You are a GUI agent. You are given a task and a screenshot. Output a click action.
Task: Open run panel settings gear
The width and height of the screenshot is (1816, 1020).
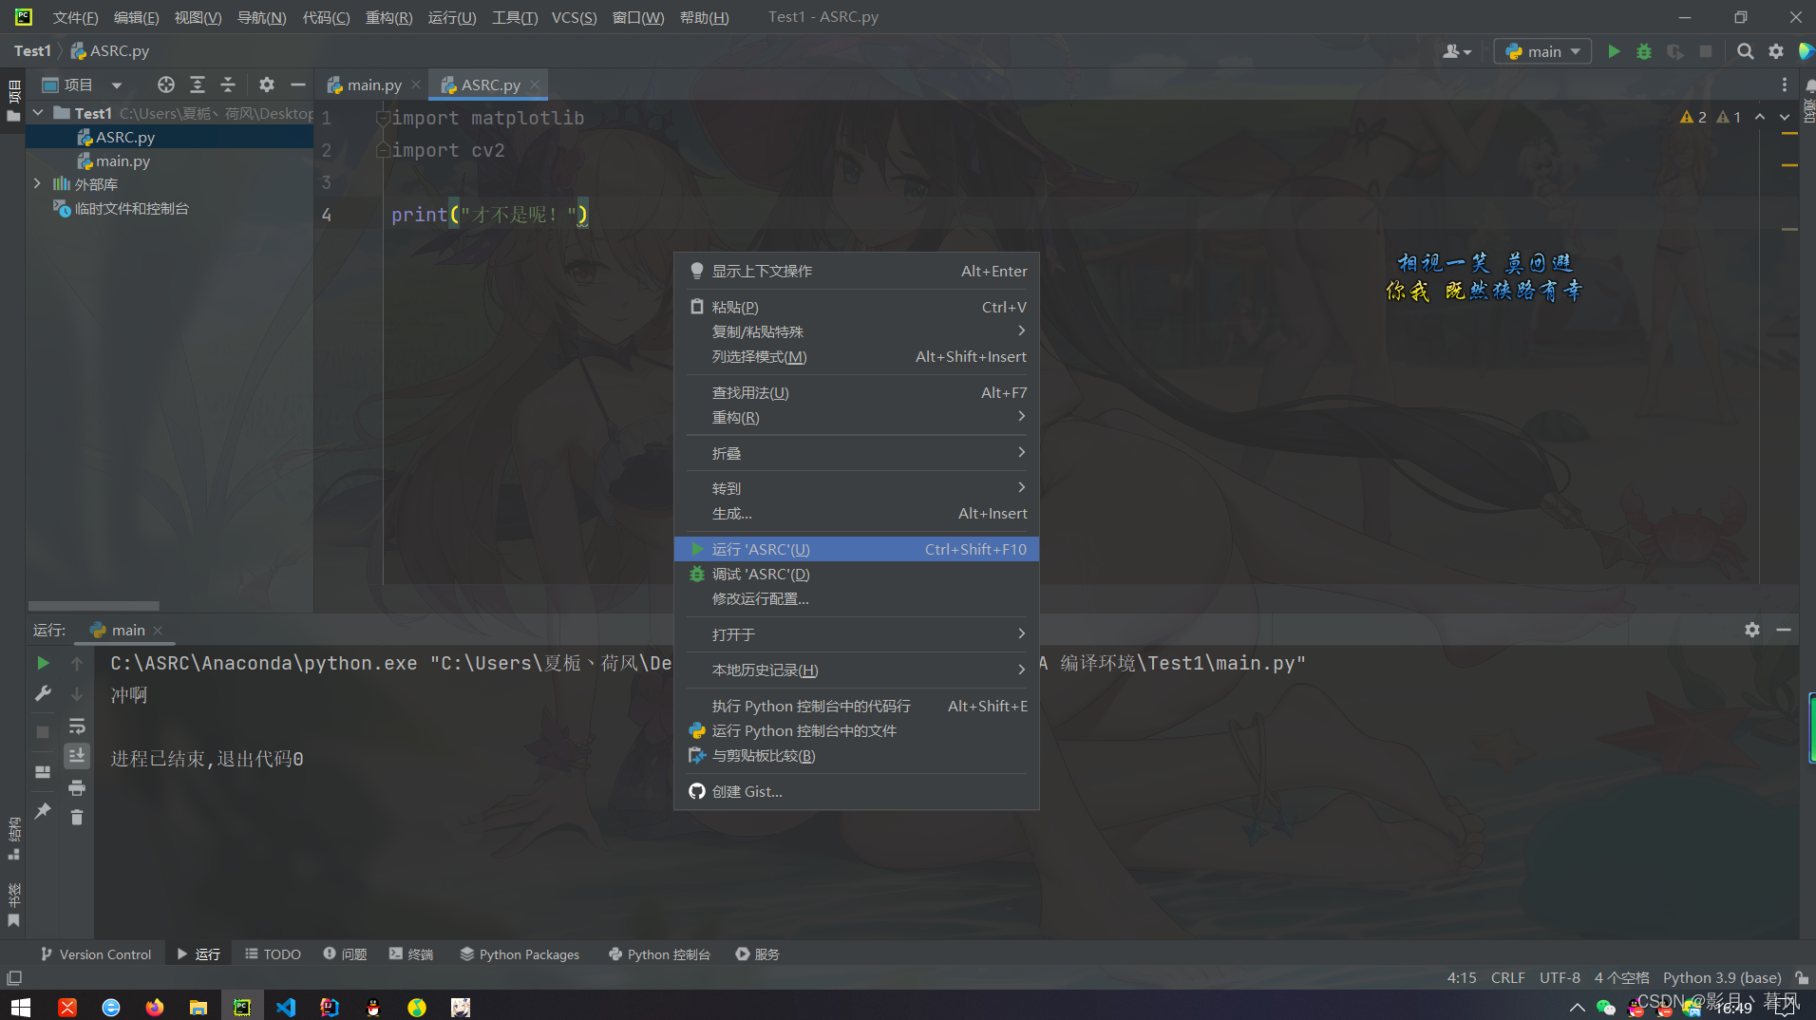(x=1752, y=630)
